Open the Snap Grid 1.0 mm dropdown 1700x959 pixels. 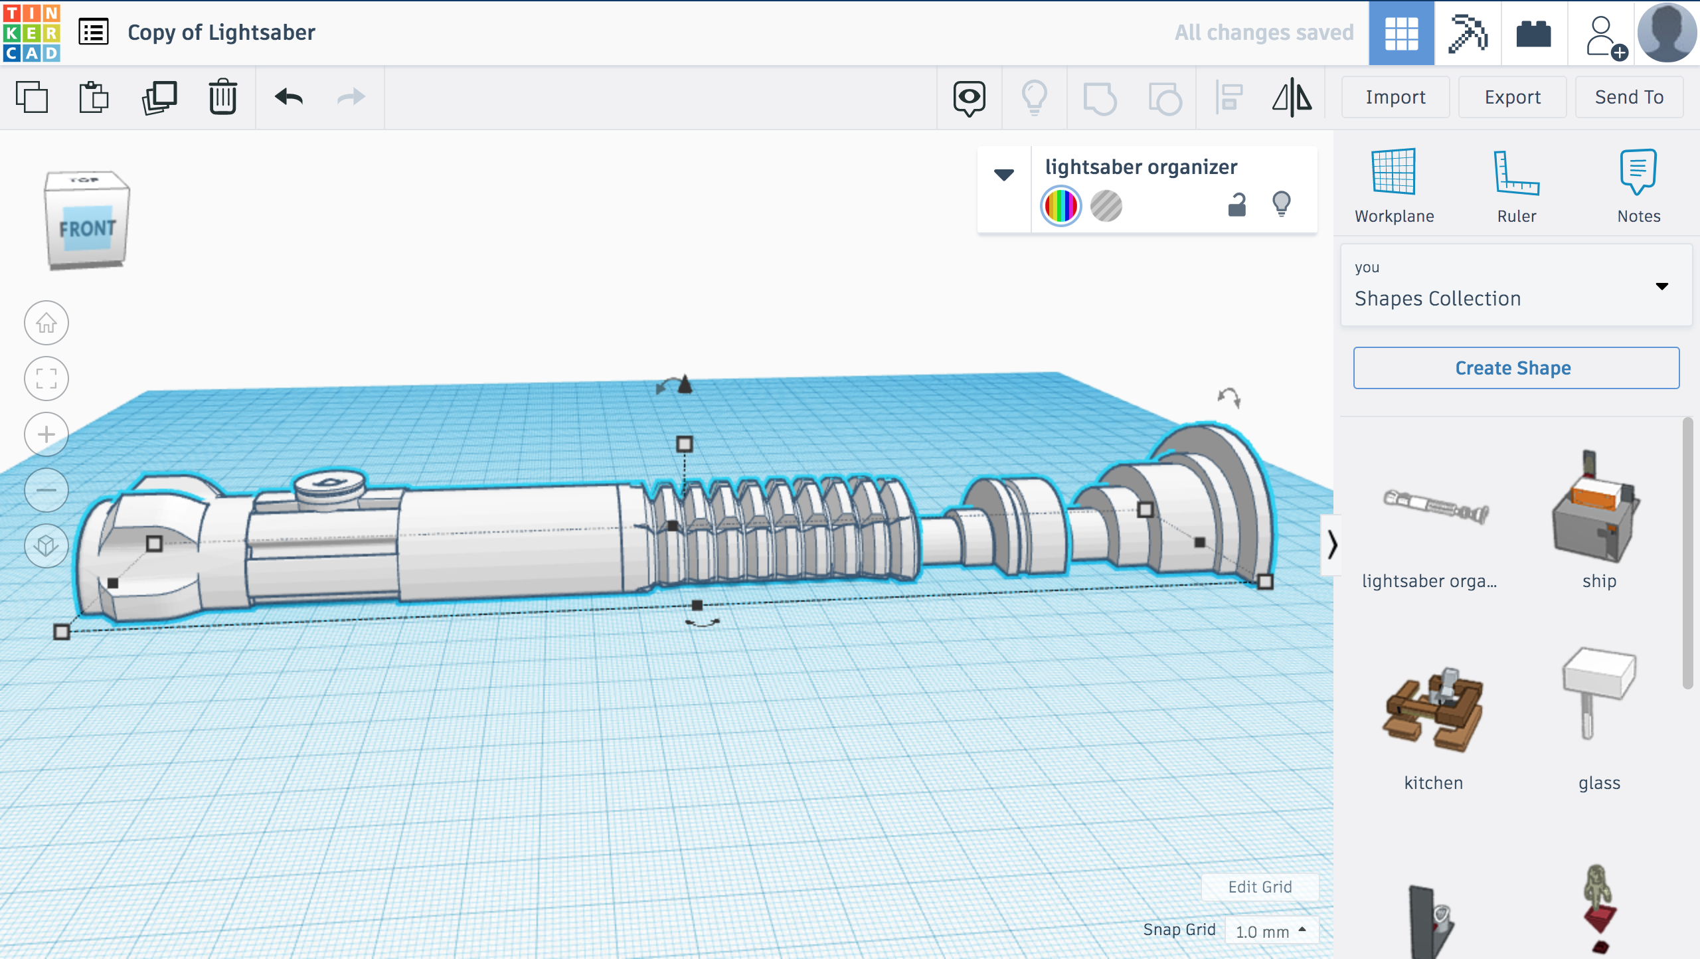(1271, 931)
